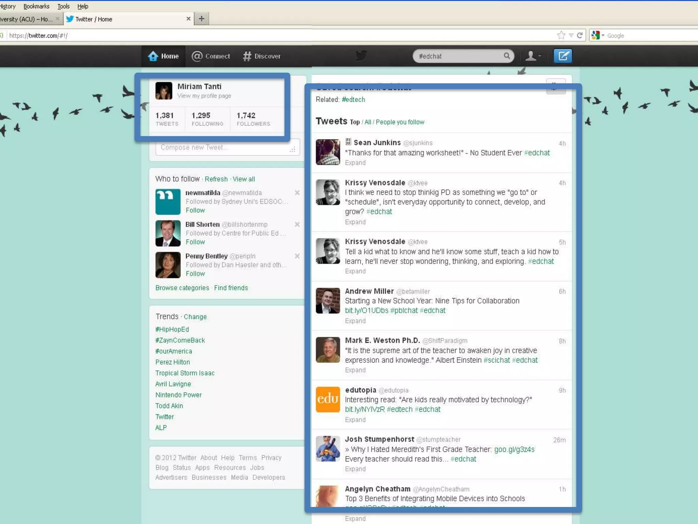Open edutopia's profile avatar
The image size is (698, 524).
click(328, 399)
